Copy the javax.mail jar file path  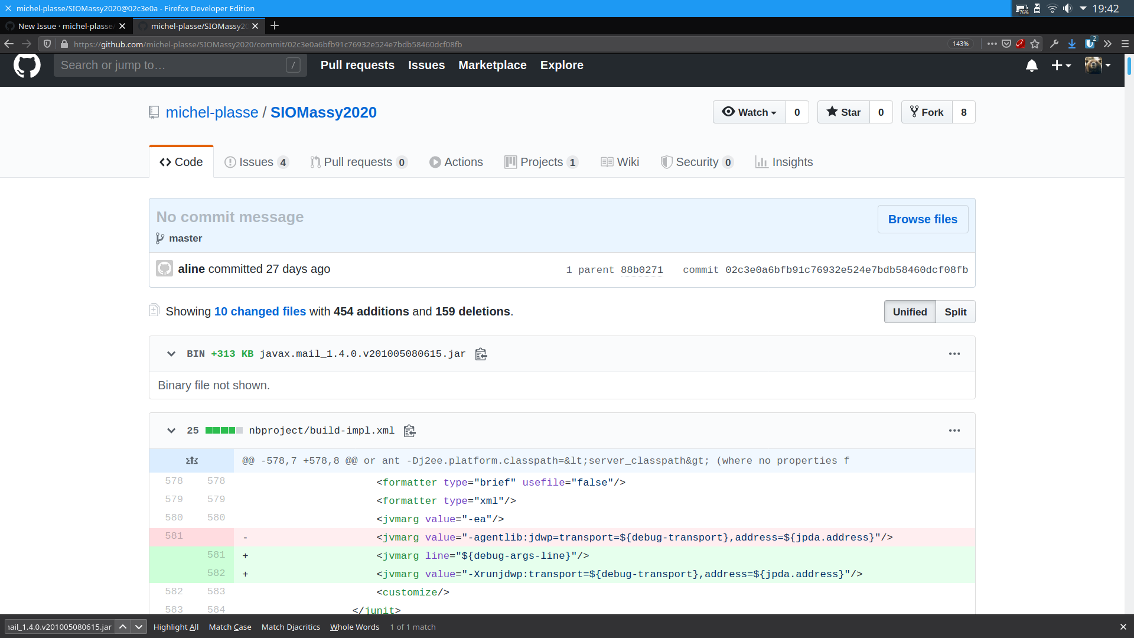pyautogui.click(x=480, y=354)
